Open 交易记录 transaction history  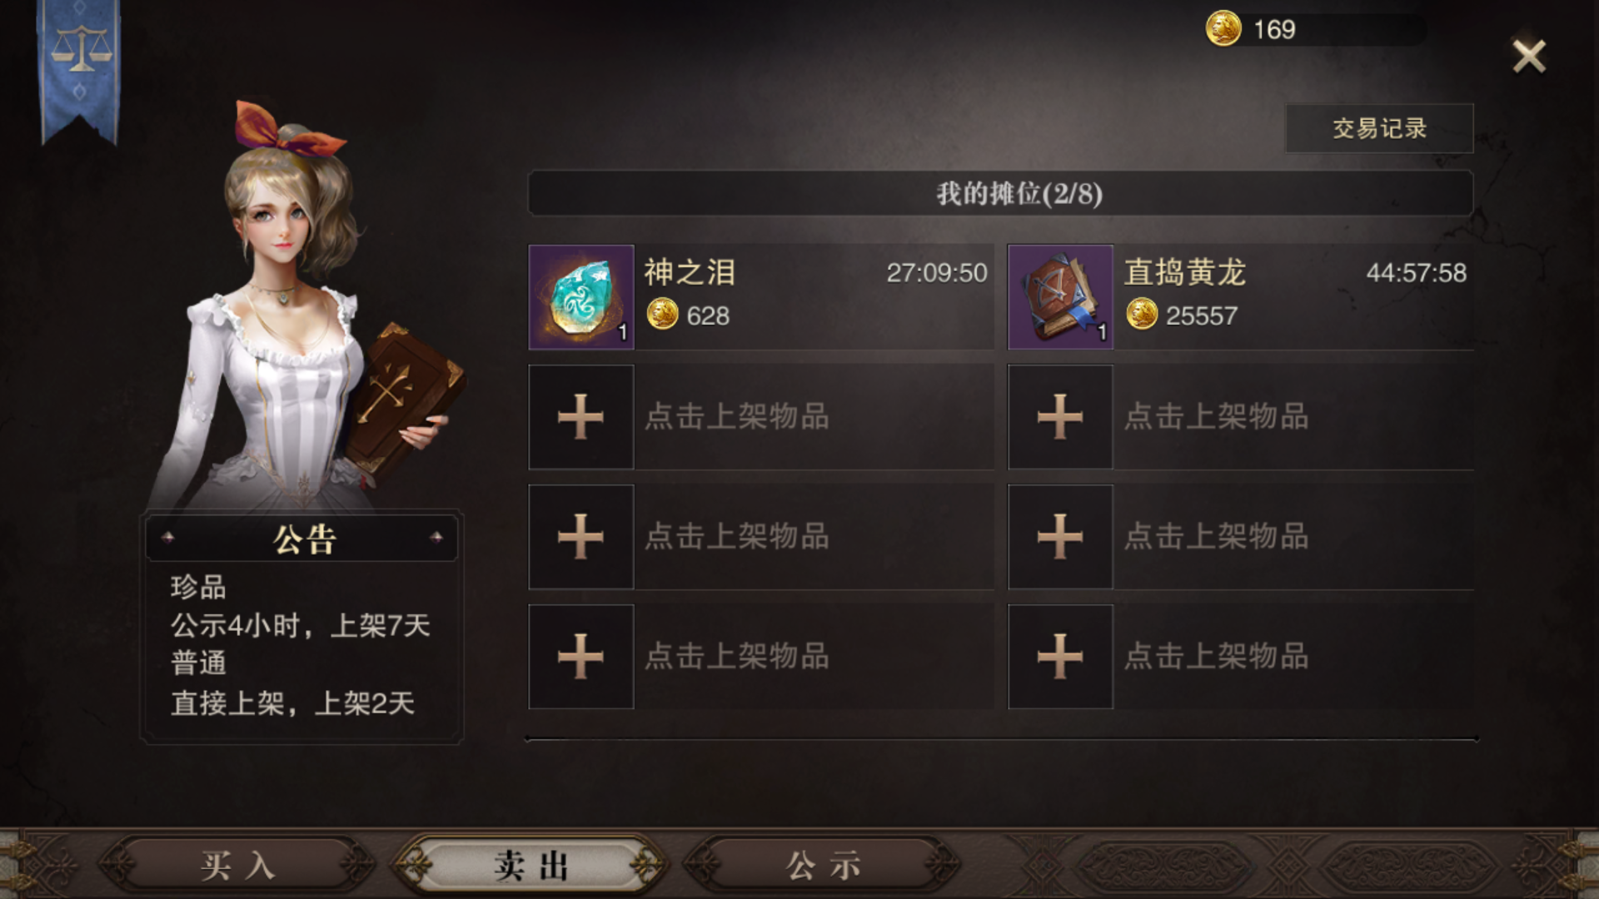pos(1379,128)
